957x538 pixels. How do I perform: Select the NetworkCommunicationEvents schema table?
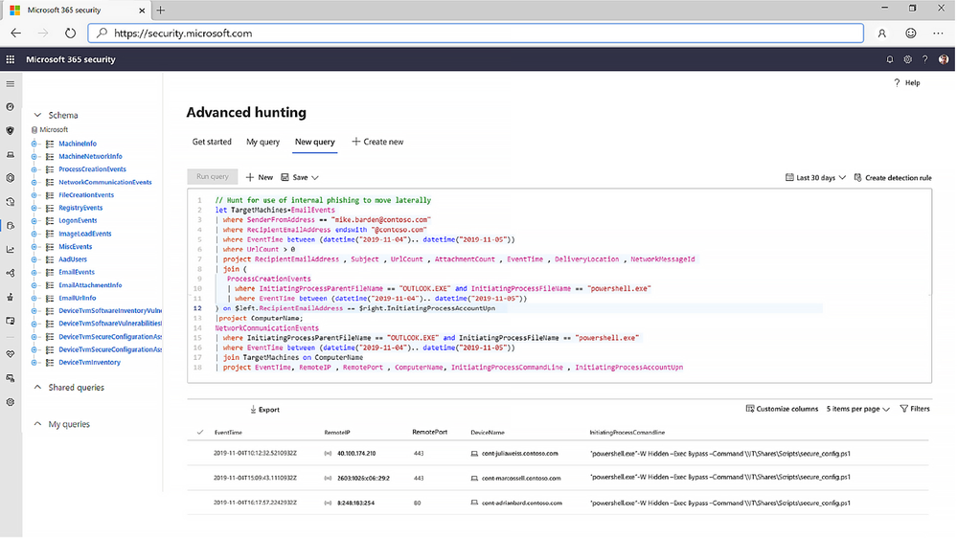click(x=105, y=182)
